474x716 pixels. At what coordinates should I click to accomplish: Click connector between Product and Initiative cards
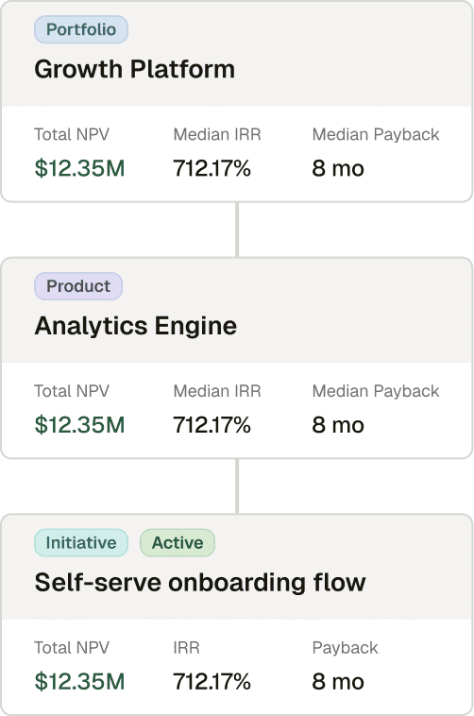[x=237, y=486]
